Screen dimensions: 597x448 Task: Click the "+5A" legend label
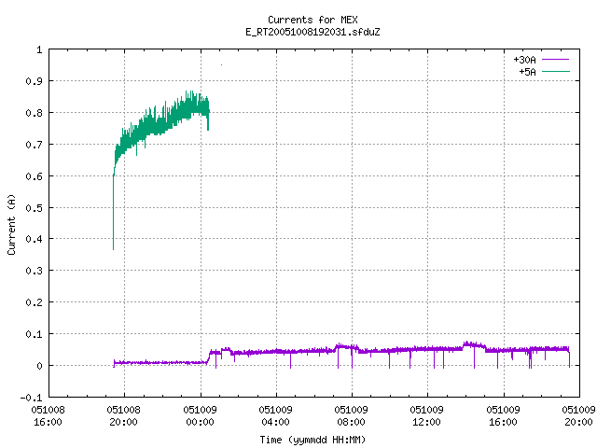(x=527, y=72)
